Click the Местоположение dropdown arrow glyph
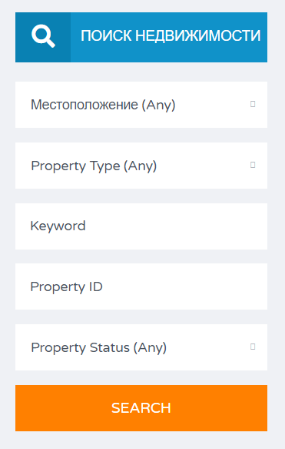The image size is (285, 449). coord(253,104)
